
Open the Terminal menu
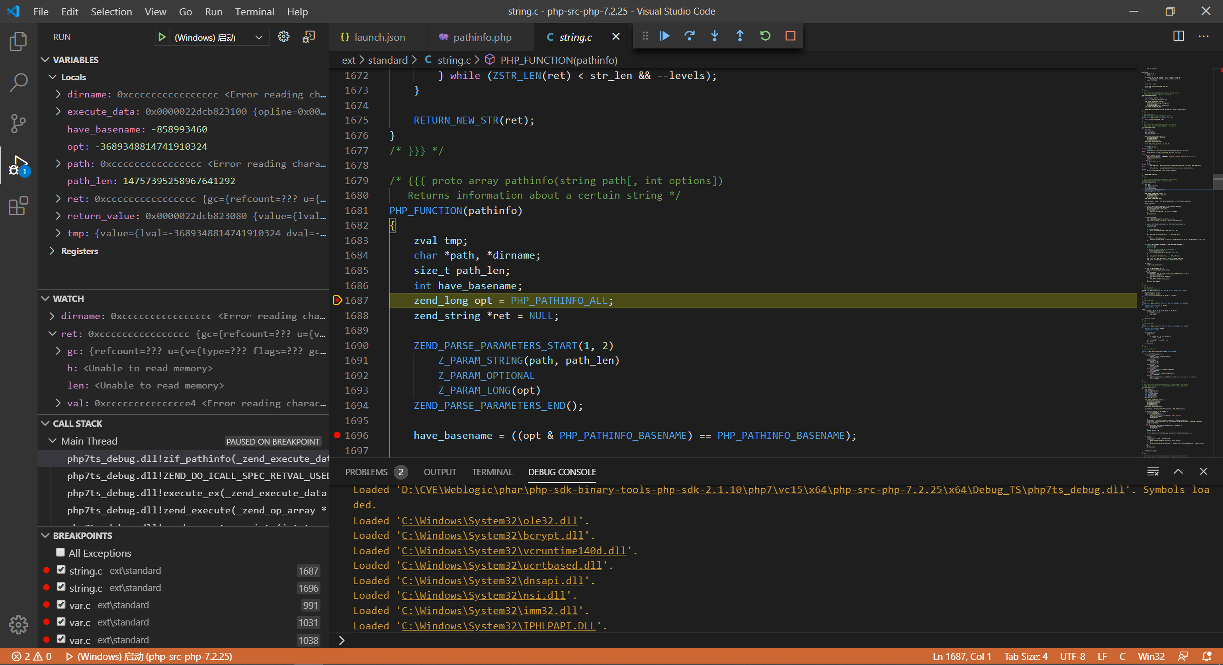[254, 12]
